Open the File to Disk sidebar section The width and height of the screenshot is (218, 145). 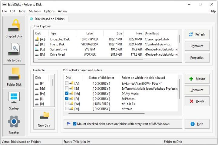pyautogui.click(x=14, y=53)
